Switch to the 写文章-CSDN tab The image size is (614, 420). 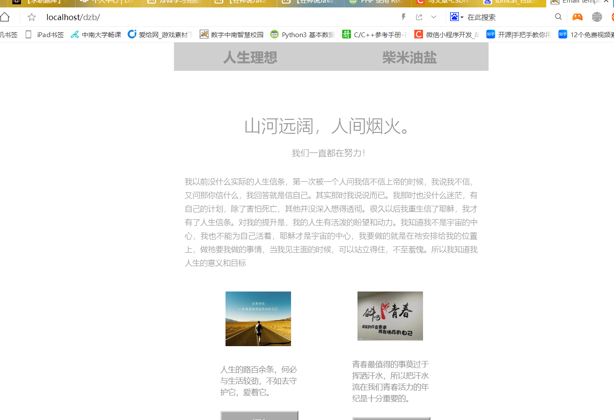445,2
